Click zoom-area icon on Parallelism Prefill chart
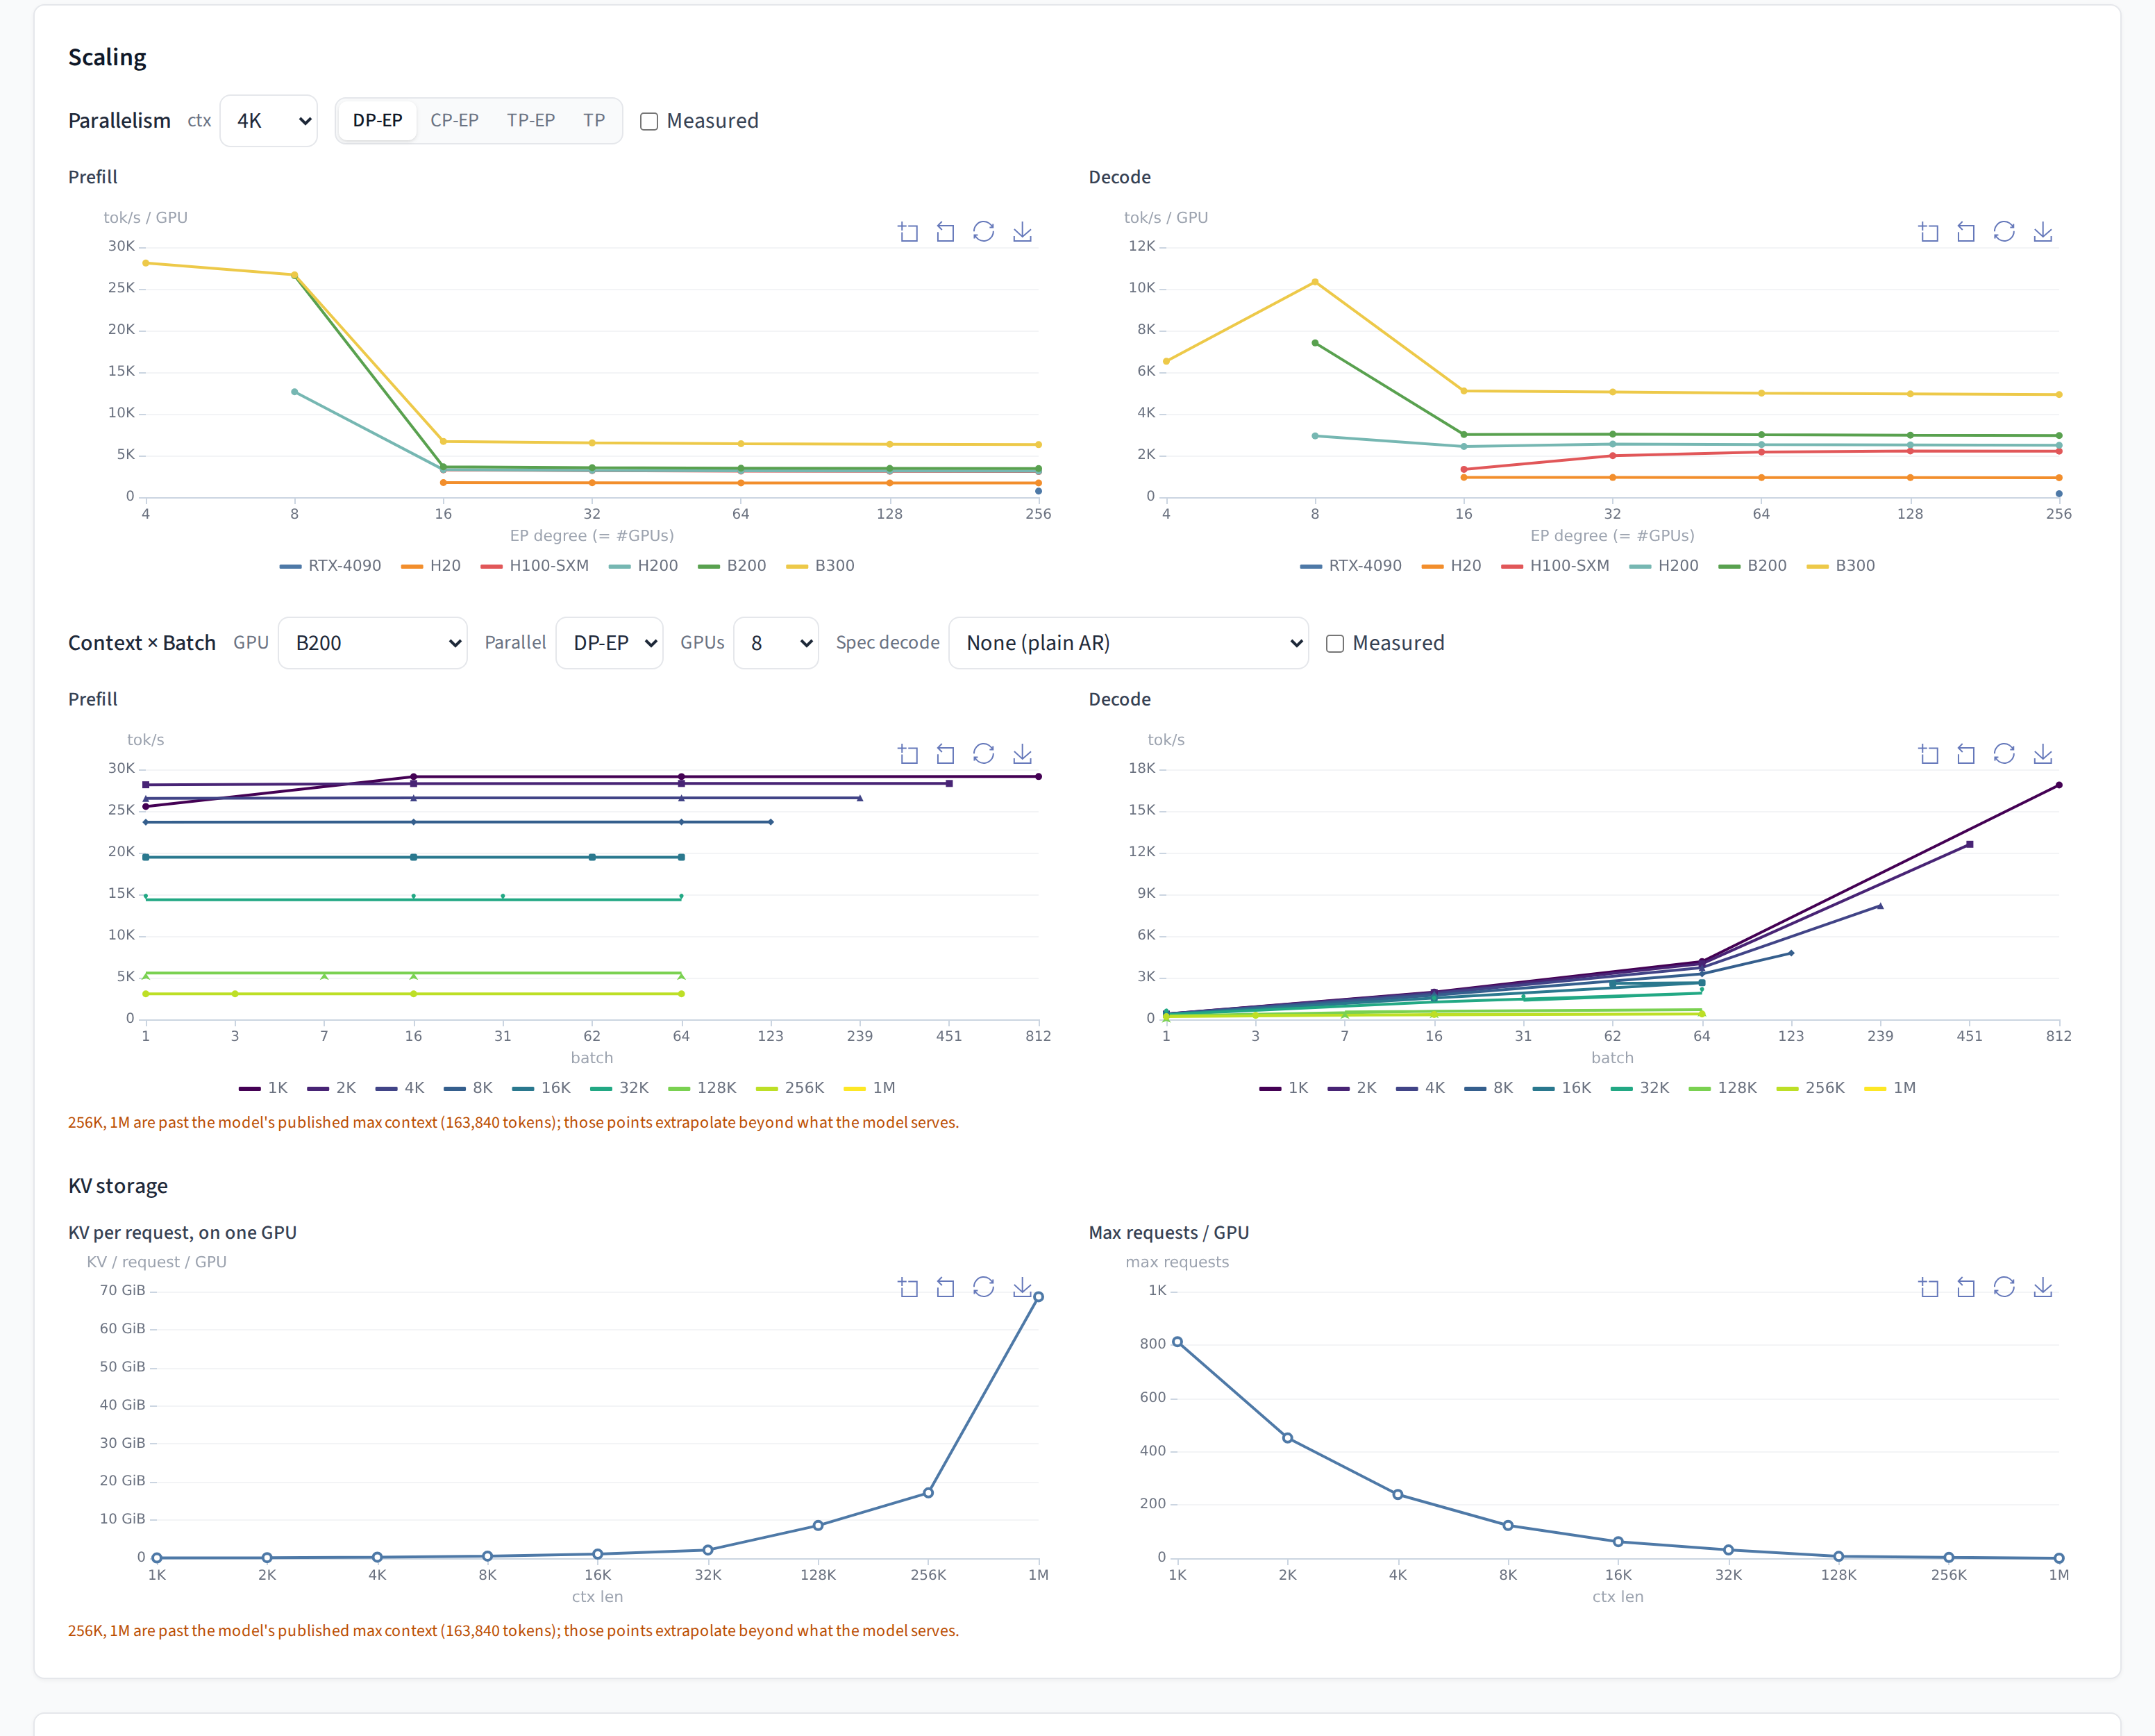 [x=907, y=232]
